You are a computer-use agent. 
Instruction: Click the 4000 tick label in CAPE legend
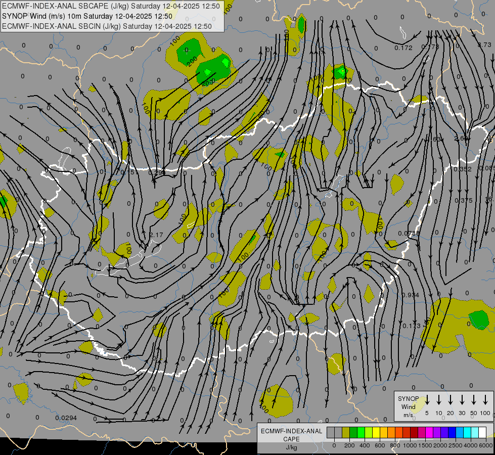471,445
